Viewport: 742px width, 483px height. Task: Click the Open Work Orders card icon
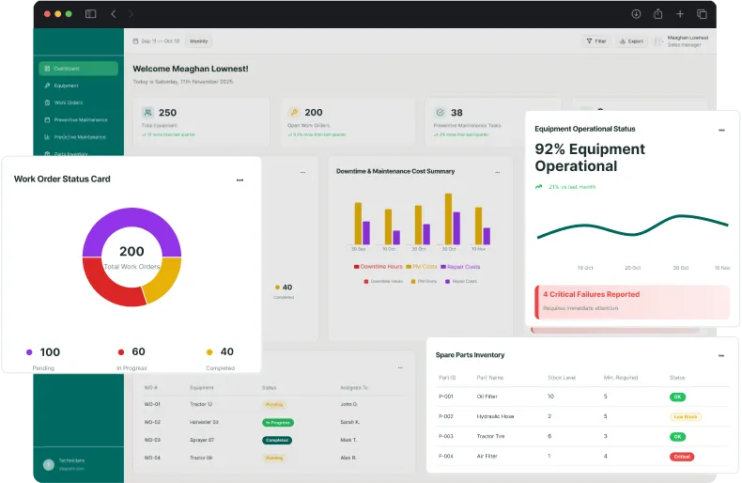293,113
